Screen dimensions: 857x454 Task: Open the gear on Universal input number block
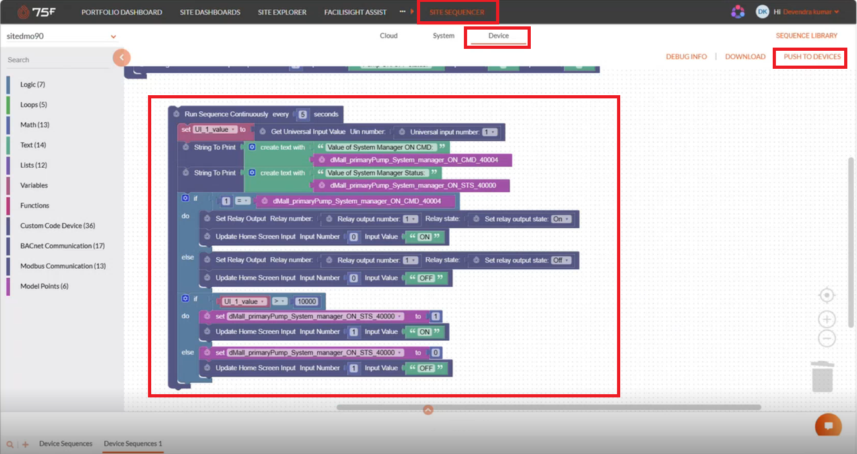402,132
